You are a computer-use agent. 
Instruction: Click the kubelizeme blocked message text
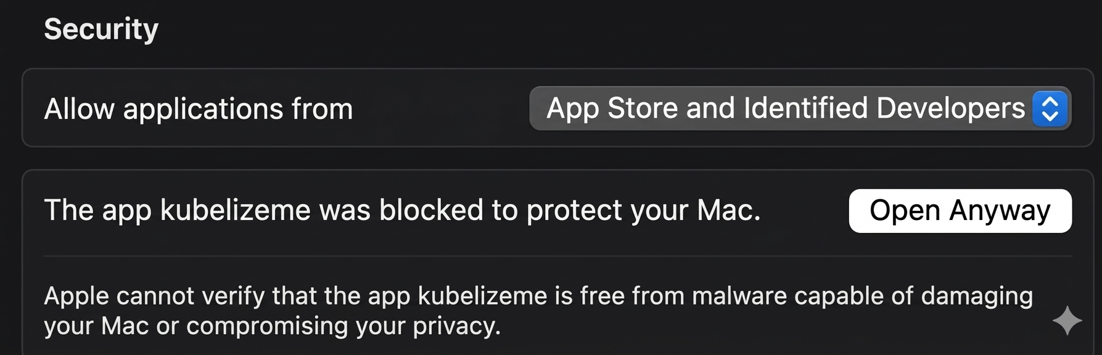click(x=402, y=210)
